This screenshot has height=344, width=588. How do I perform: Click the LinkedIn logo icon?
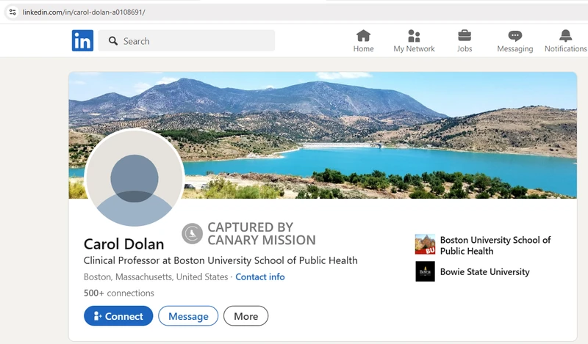pos(82,40)
